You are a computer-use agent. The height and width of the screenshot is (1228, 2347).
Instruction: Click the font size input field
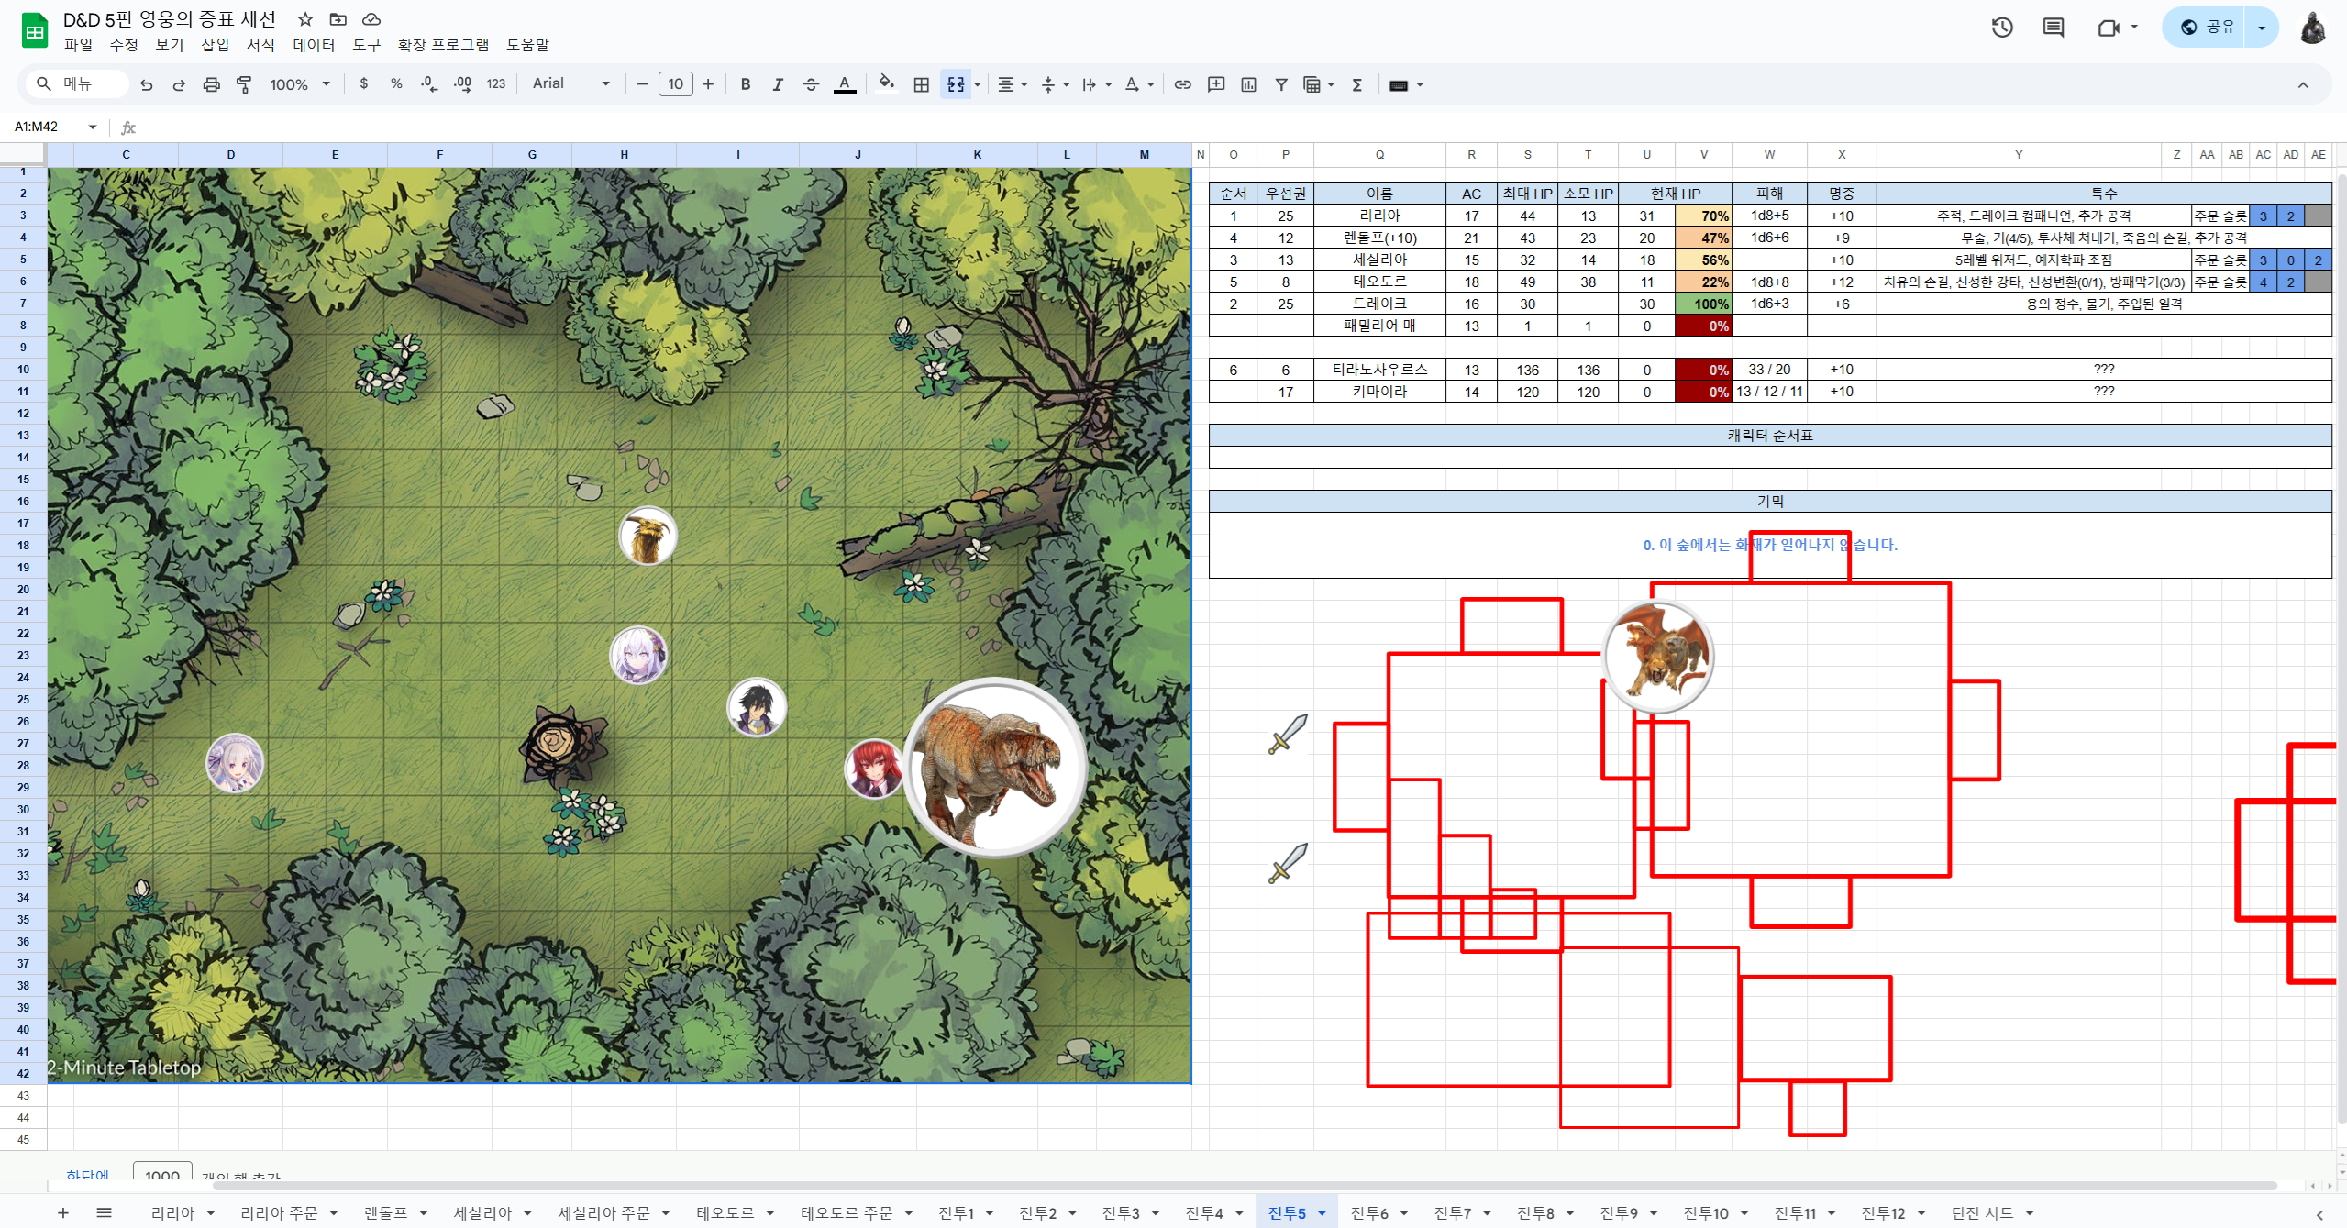[x=675, y=84]
